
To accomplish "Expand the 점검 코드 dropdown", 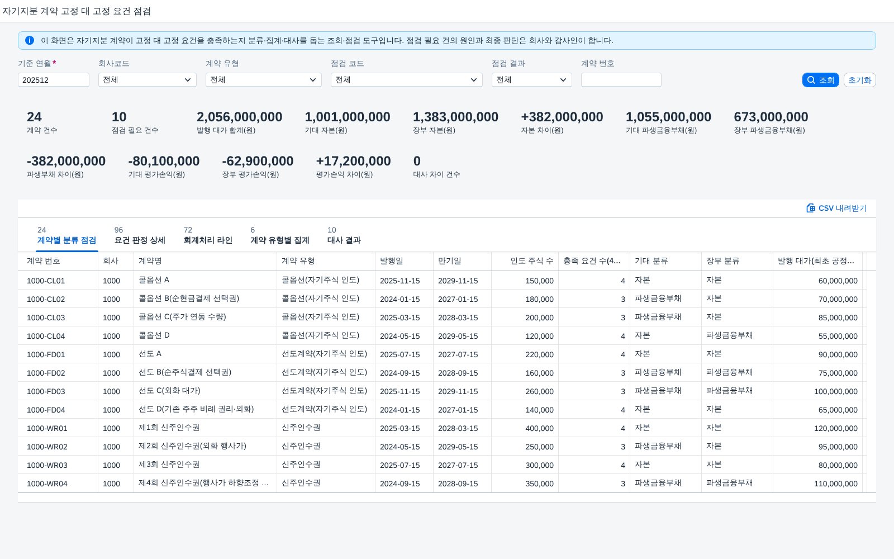I will pos(407,80).
